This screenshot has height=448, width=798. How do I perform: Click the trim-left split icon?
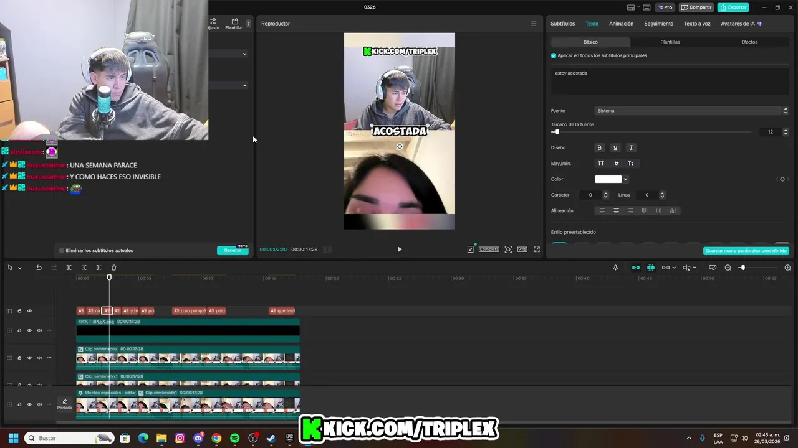coord(84,268)
